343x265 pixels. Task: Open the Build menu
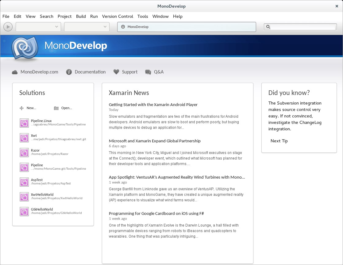[81, 16]
